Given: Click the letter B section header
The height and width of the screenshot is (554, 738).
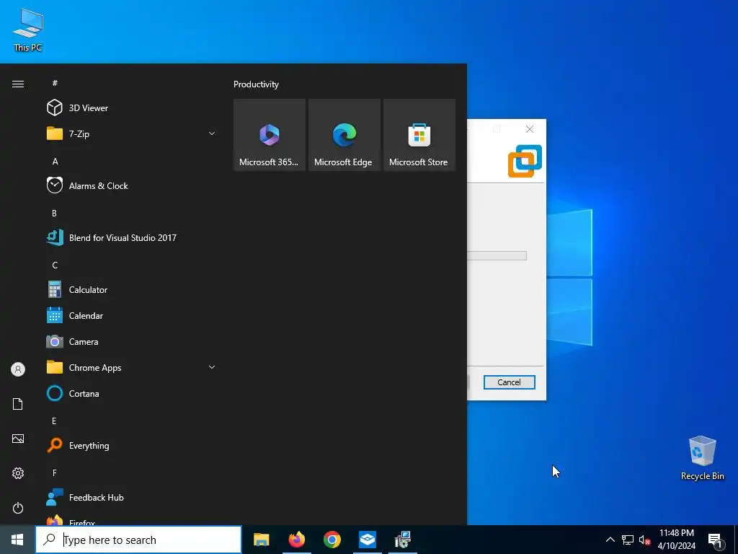Looking at the screenshot, I should coord(55,213).
